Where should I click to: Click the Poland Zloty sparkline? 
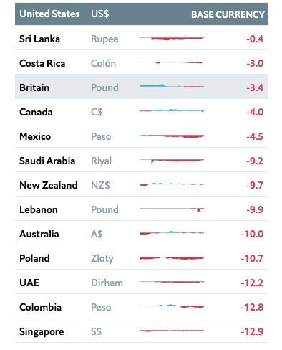[172, 258]
